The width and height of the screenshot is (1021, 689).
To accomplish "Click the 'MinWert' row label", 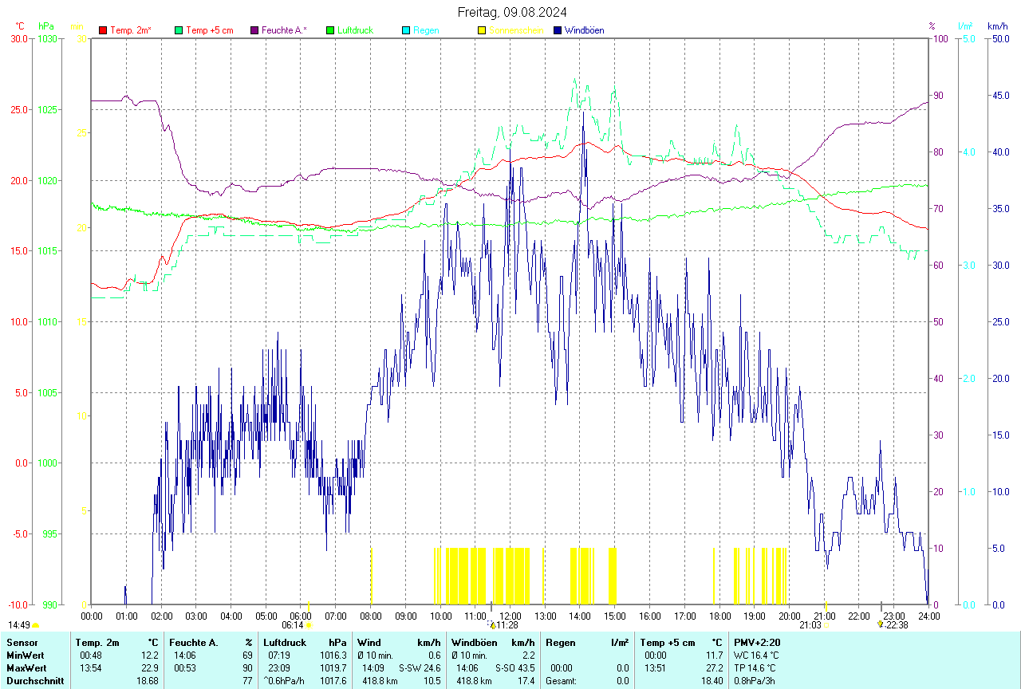I will click(x=25, y=655).
